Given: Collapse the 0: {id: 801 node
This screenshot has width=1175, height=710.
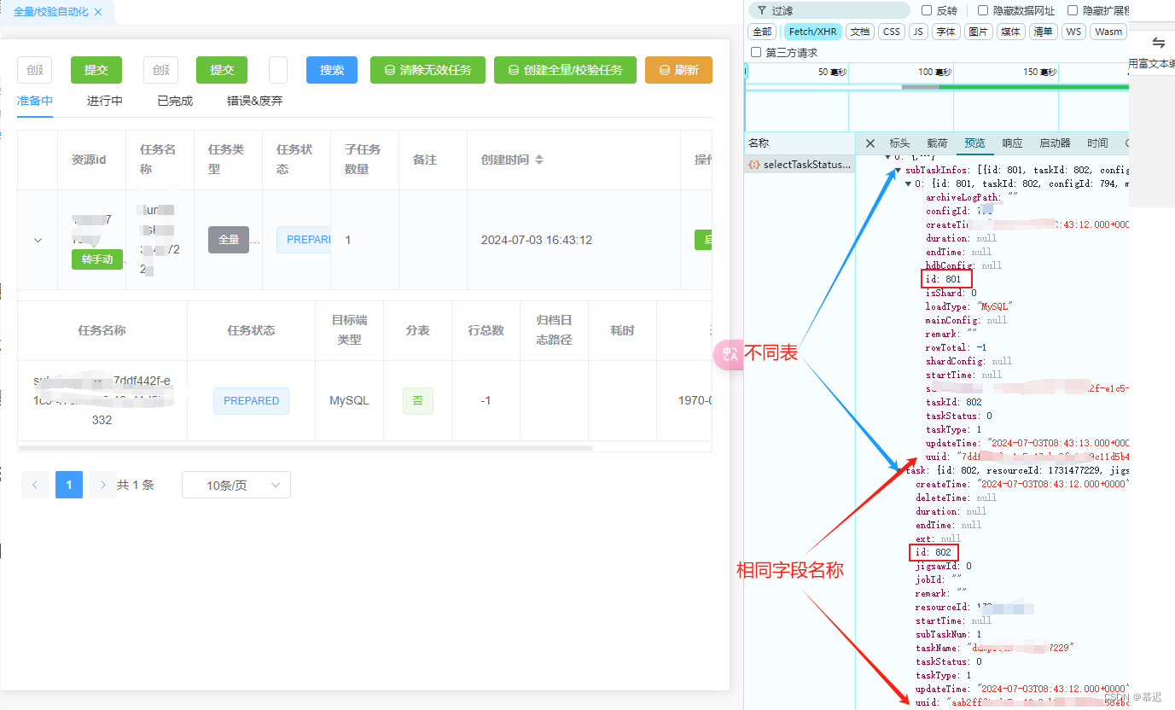Looking at the screenshot, I should (x=908, y=183).
